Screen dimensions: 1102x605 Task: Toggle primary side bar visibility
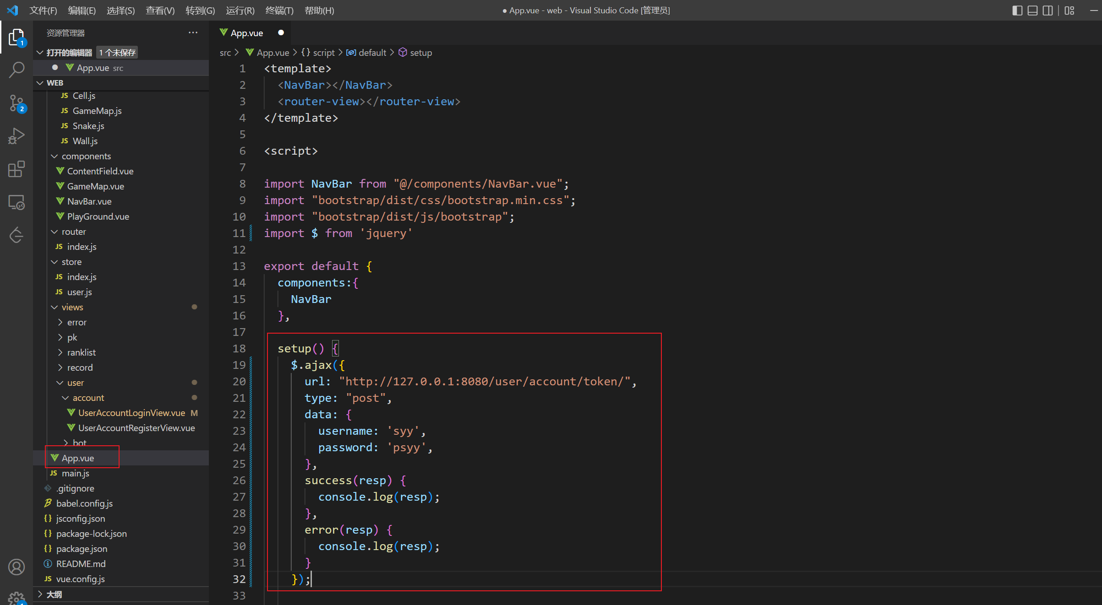point(1017,10)
